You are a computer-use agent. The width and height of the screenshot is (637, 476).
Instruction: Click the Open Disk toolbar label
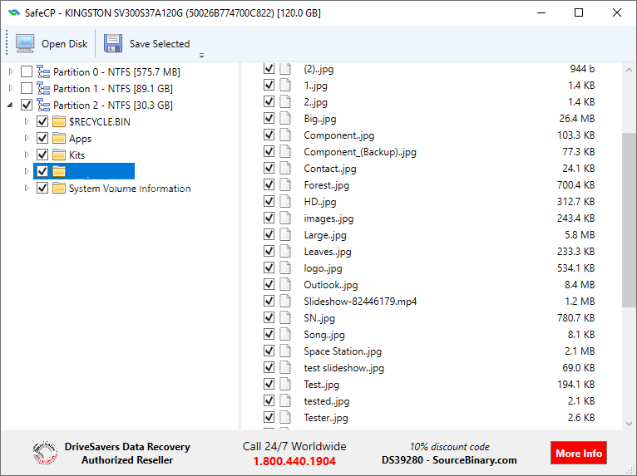[65, 44]
